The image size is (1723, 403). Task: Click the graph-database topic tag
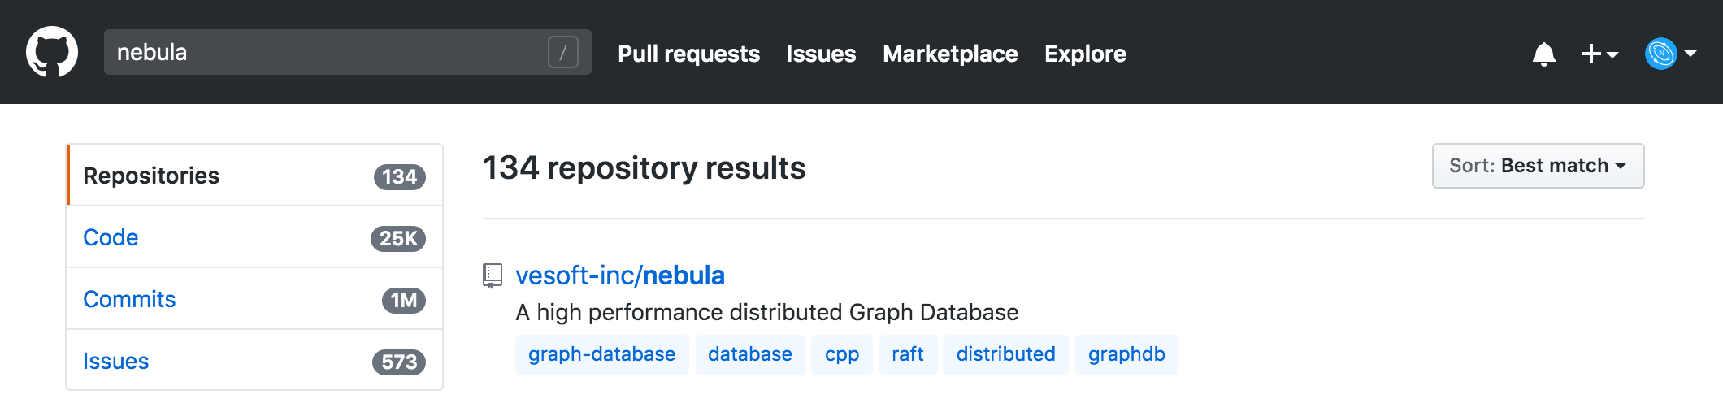point(601,354)
